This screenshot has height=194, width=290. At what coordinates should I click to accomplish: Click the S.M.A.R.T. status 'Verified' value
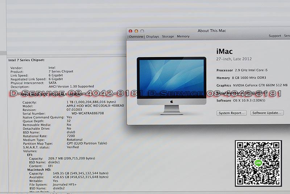[73, 147]
